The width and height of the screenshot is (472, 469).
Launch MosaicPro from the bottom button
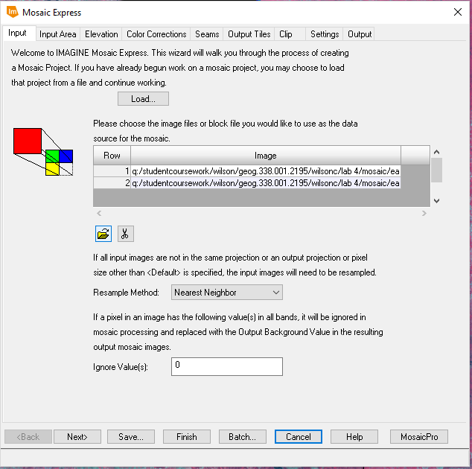click(x=419, y=437)
